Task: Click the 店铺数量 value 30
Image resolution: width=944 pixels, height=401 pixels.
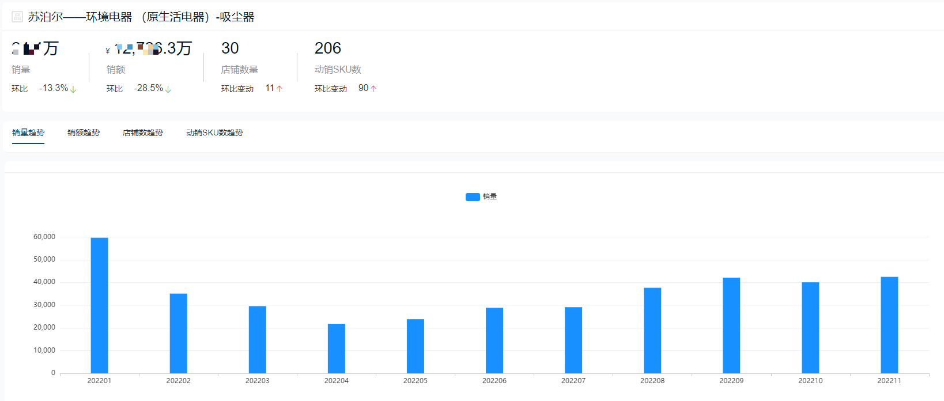Action: click(x=230, y=48)
